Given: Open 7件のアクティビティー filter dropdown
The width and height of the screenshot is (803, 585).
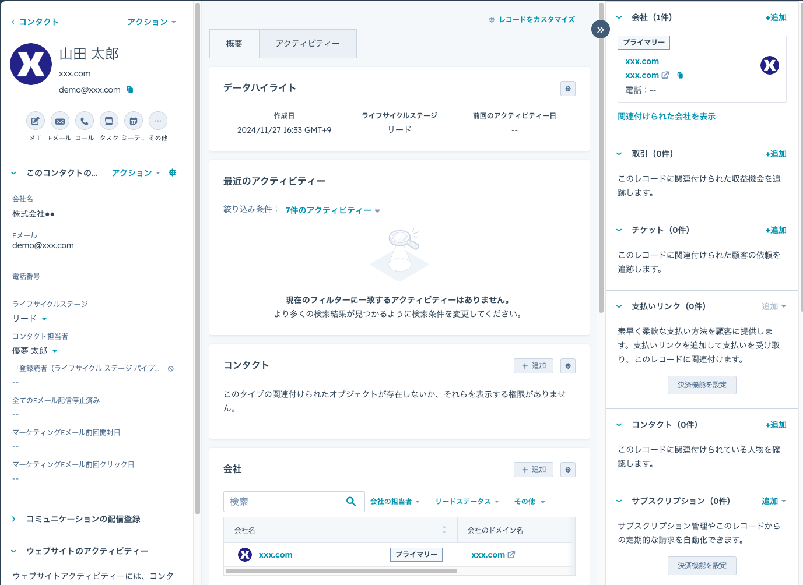Looking at the screenshot, I should click(x=332, y=210).
